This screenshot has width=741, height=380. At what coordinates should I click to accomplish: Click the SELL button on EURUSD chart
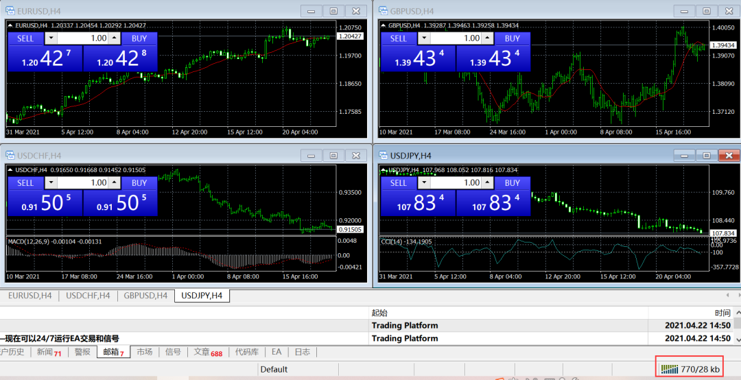(x=25, y=38)
